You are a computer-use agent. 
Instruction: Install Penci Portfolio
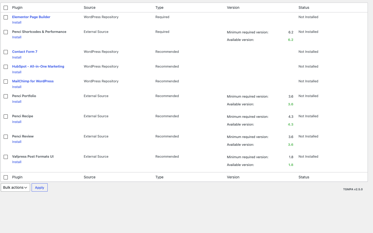[x=17, y=102]
